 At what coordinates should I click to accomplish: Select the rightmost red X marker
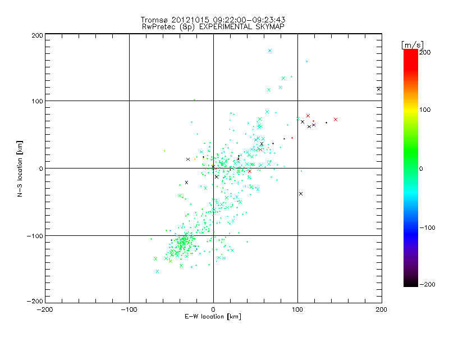(336, 120)
